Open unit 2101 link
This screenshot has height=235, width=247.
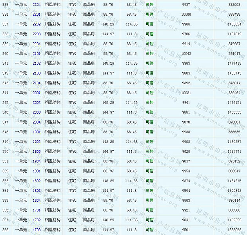pyautogui.click(x=36, y=53)
